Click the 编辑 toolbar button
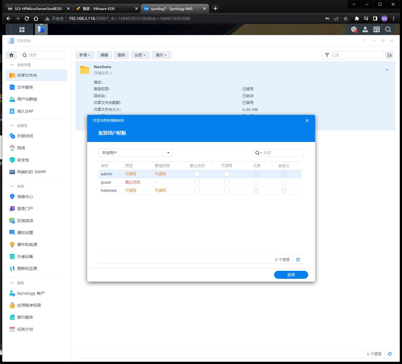The width and height of the screenshot is (402, 364). [104, 55]
